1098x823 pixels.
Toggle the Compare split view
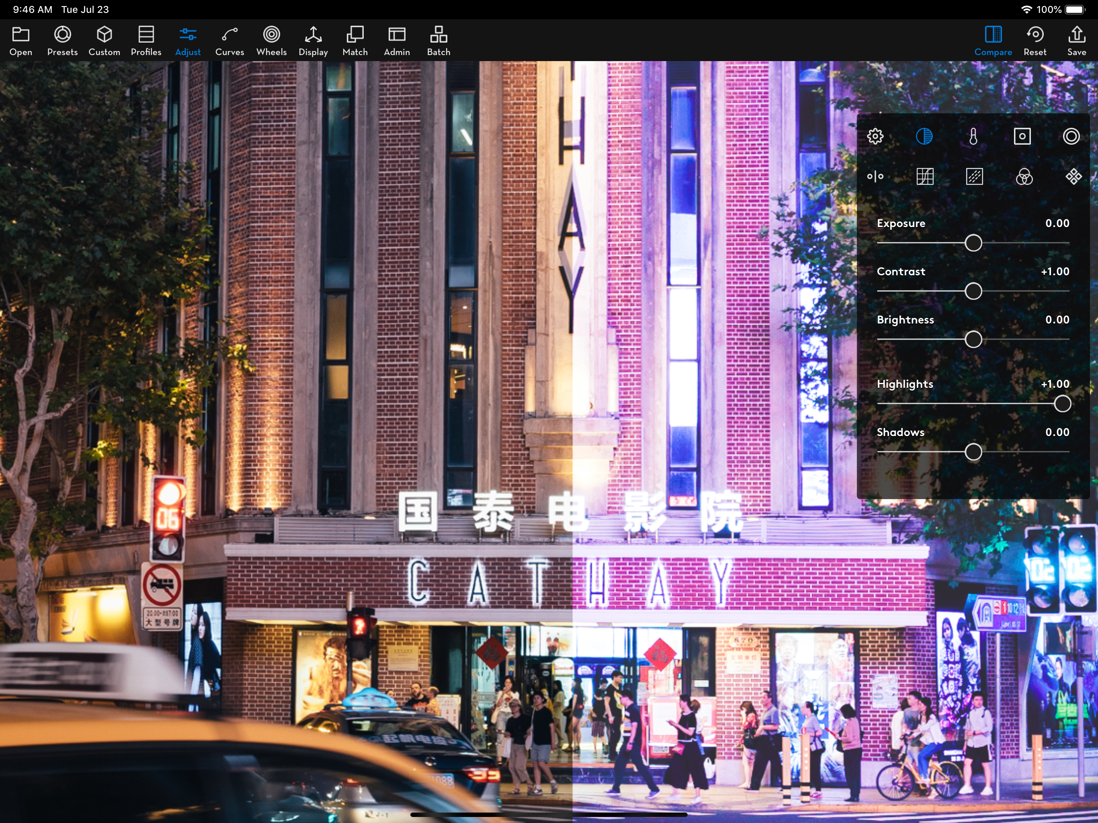point(993,41)
